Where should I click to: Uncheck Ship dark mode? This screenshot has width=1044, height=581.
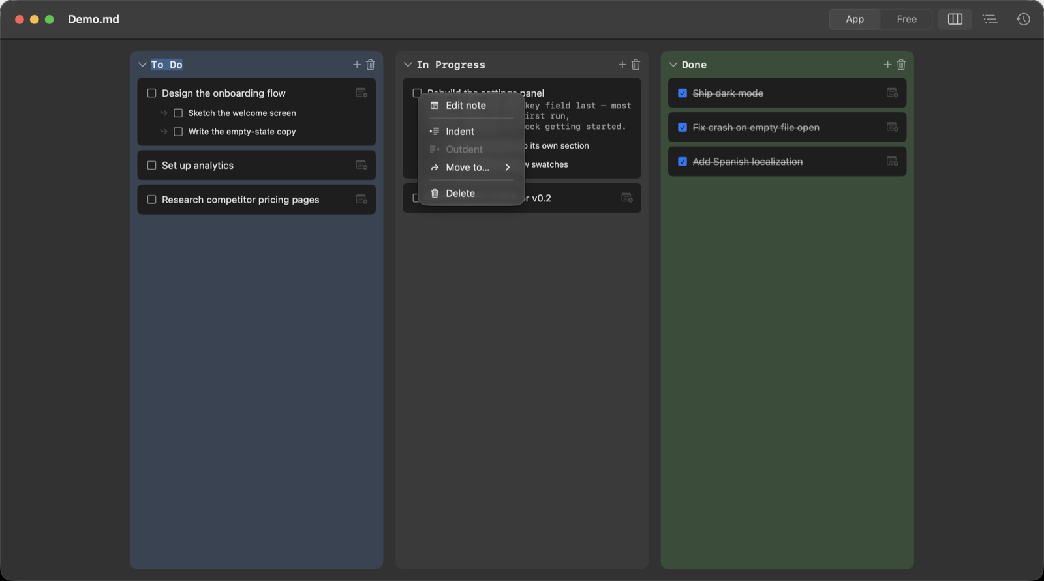[x=683, y=93]
